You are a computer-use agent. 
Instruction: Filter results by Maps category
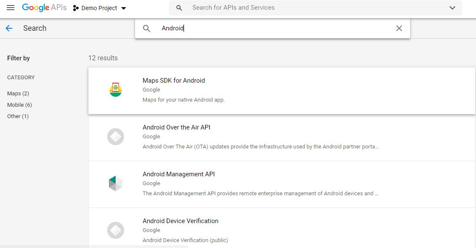pyautogui.click(x=18, y=93)
